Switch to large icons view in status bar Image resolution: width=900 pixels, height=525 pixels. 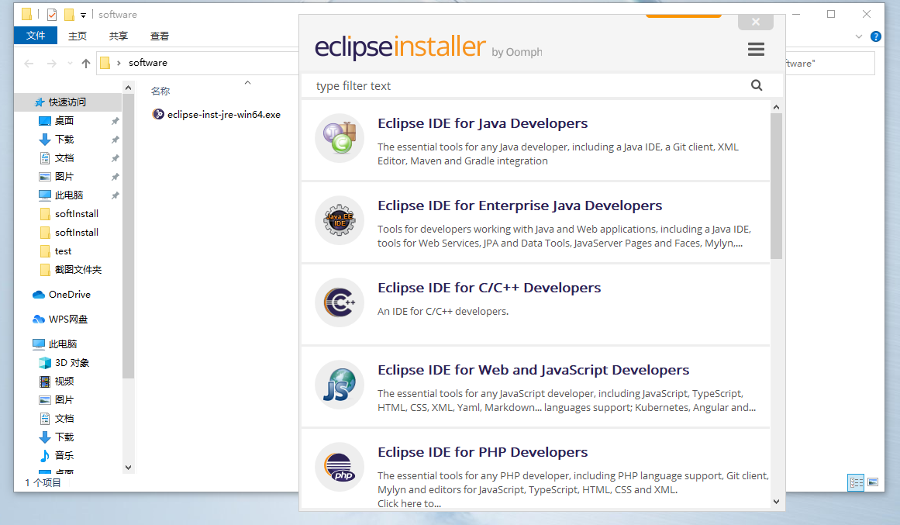tap(873, 482)
